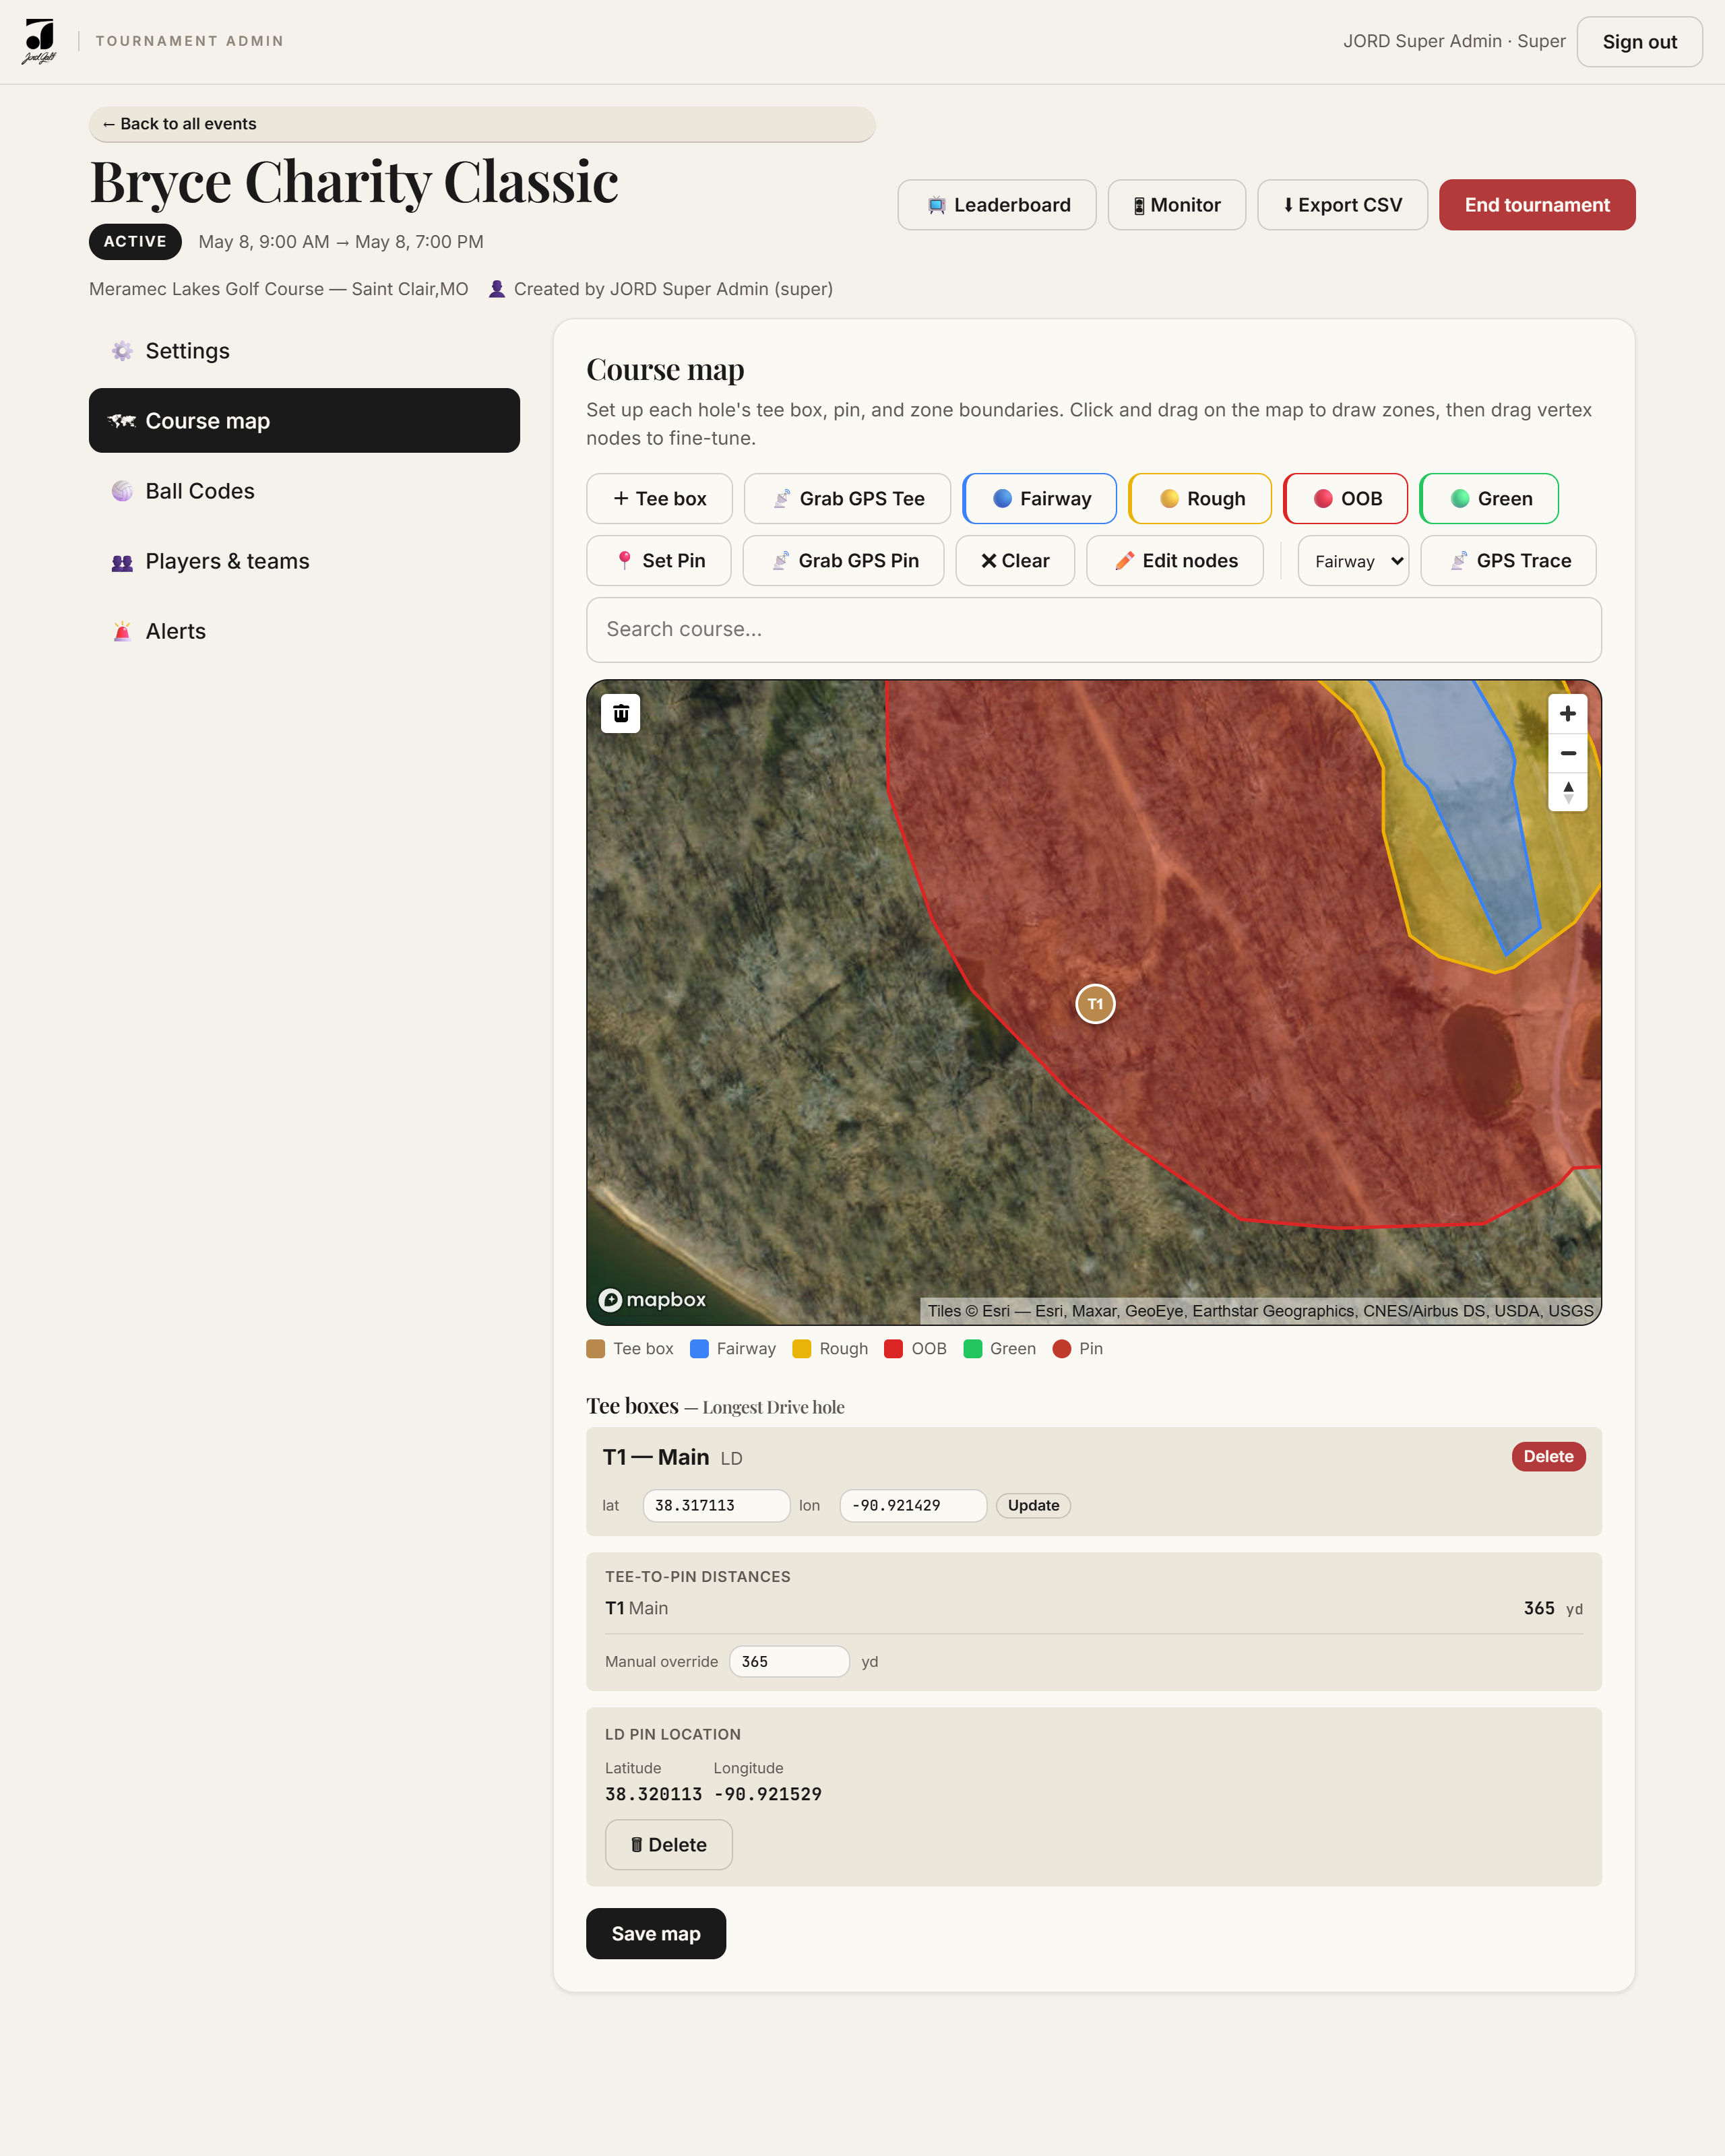Click Grab GPS Tee button

(x=847, y=498)
